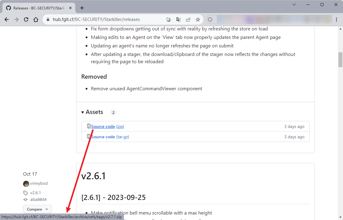343x220 pixels.
Task: Click the install/download page icon in address bar
Action: [169, 19]
